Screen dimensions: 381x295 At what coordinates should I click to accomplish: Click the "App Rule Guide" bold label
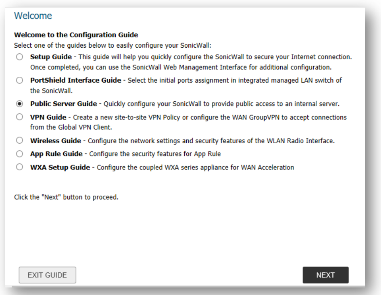coord(56,154)
